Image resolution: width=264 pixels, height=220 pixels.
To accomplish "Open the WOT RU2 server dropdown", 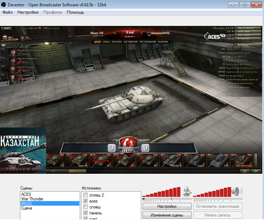I will [x=40, y=28].
